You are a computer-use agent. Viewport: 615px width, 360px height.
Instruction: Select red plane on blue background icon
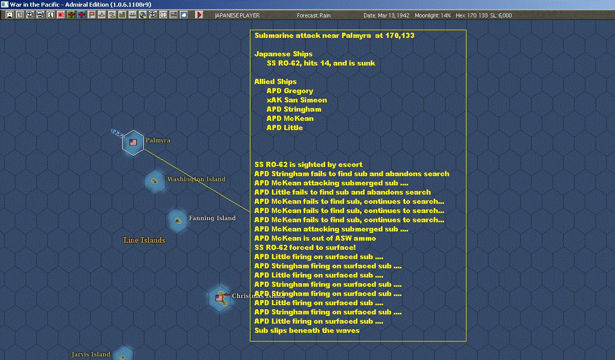tap(81, 15)
